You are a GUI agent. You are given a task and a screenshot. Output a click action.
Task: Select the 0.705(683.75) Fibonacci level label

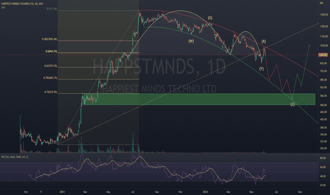point(50,78)
